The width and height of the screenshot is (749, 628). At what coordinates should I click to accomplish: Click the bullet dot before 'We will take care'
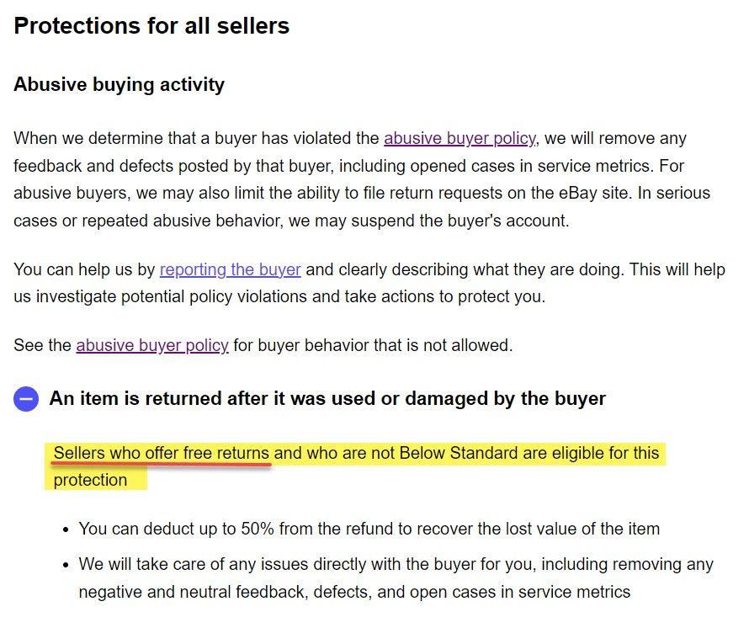66,565
